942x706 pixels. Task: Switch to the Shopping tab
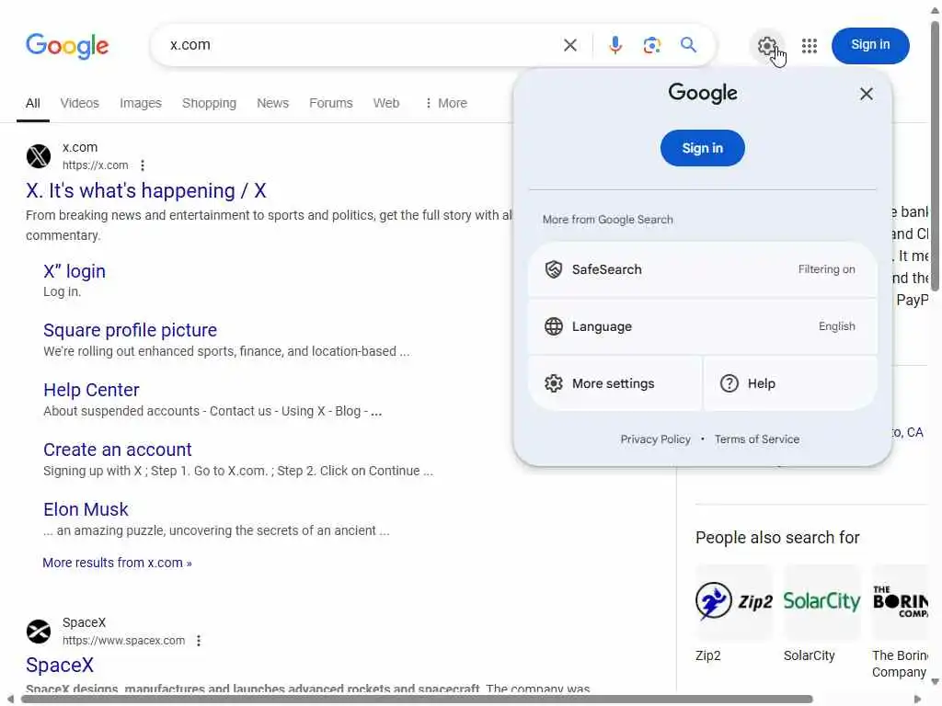(209, 103)
